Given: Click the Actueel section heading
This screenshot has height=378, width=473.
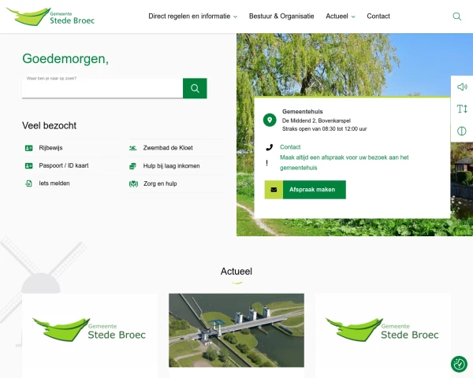Looking at the screenshot, I should (x=236, y=271).
